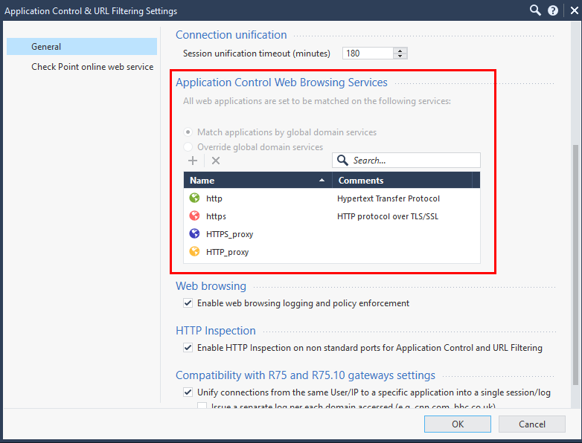Open the help question mark icon
582x443 pixels.
click(x=553, y=10)
